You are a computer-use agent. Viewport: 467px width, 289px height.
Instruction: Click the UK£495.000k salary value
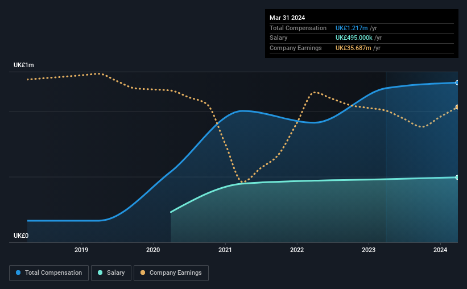pos(354,38)
